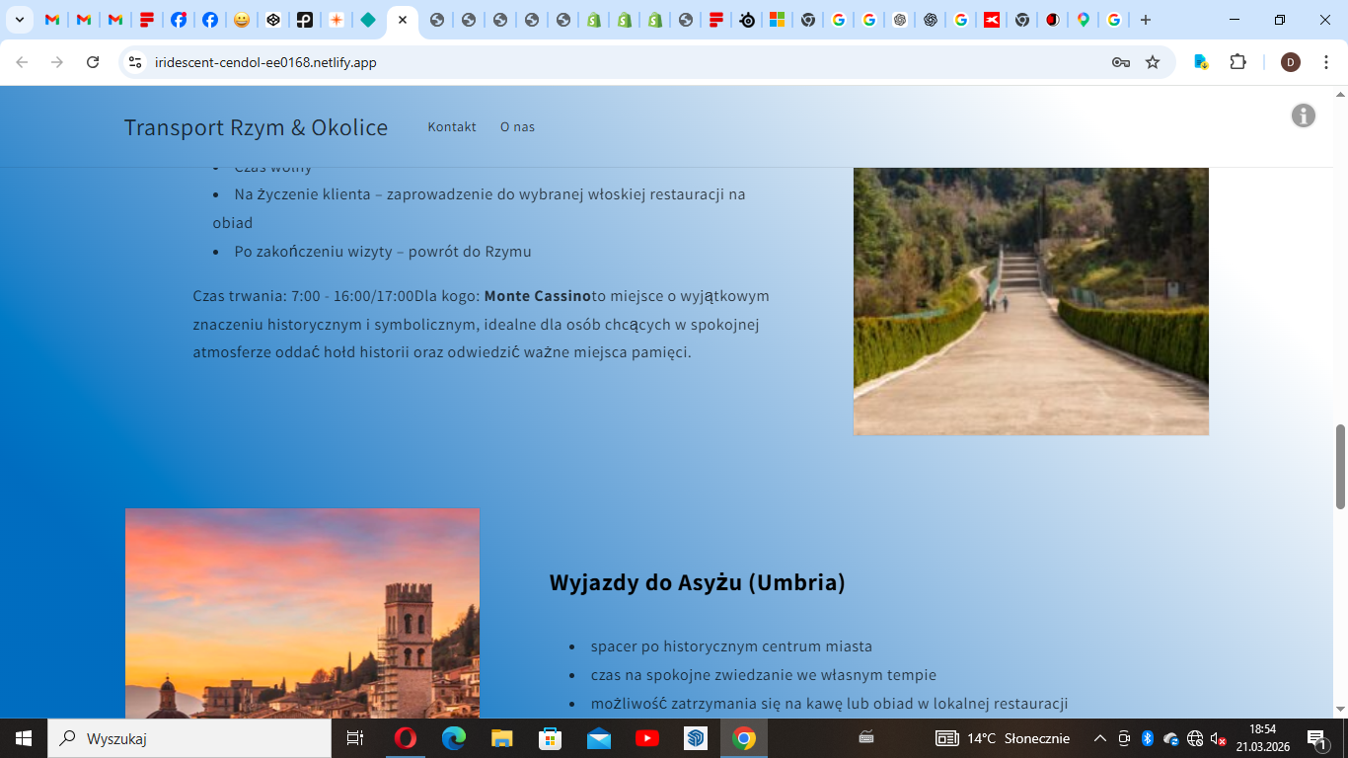Reload the page
This screenshot has height=758, width=1348.
(93, 62)
